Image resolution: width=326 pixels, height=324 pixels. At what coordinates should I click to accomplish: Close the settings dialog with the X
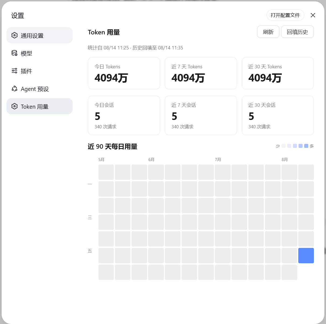[313, 15]
